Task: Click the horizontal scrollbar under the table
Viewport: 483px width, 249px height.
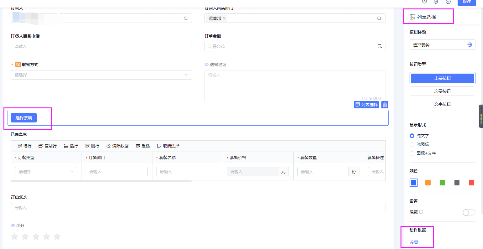Action: pyautogui.click(x=101, y=181)
